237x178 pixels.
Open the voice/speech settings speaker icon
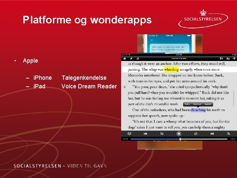pos(222,58)
